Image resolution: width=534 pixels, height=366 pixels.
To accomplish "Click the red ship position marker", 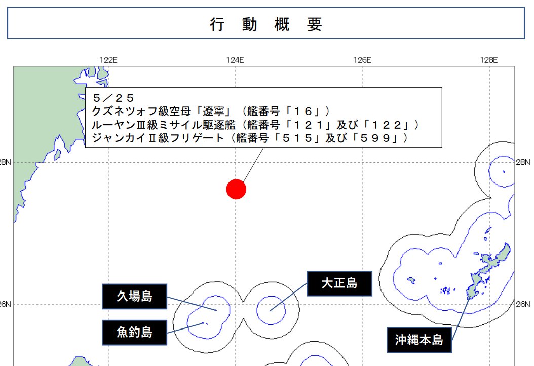I will [x=236, y=189].
